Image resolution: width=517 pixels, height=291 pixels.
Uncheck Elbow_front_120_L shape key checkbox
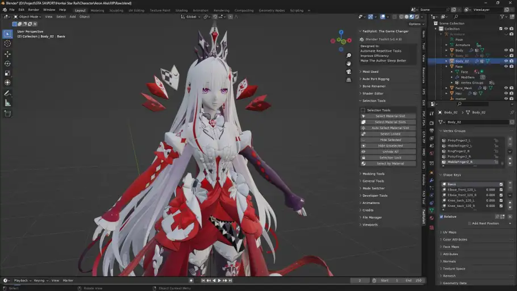pyautogui.click(x=501, y=190)
